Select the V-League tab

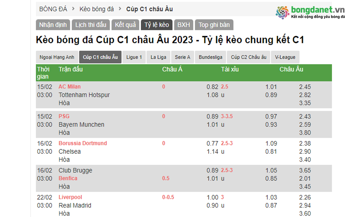(285, 57)
